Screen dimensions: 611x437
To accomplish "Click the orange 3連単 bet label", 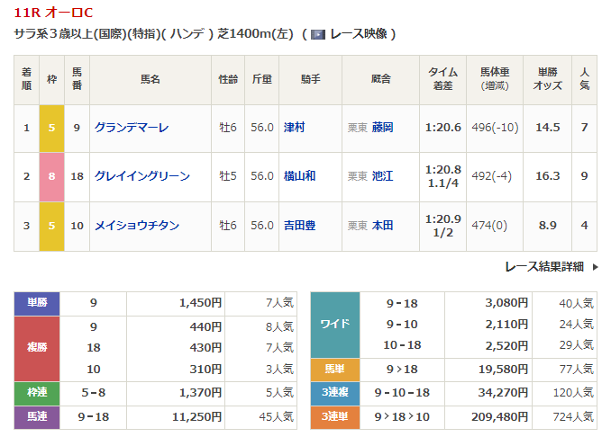I will (x=334, y=416).
